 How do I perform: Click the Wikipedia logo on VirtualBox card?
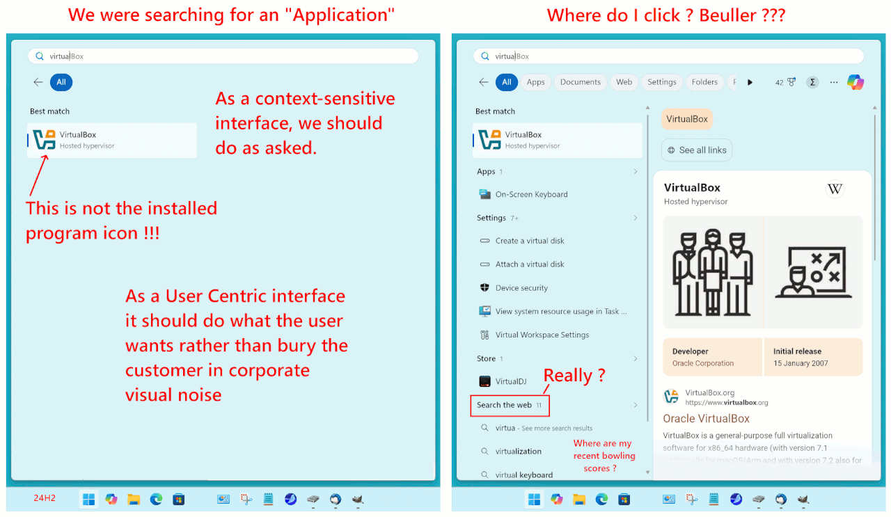click(x=835, y=189)
